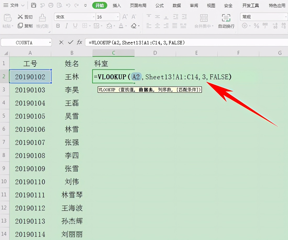Center text horizontally
Screen dimensions: 288x240
click(x=157, y=26)
